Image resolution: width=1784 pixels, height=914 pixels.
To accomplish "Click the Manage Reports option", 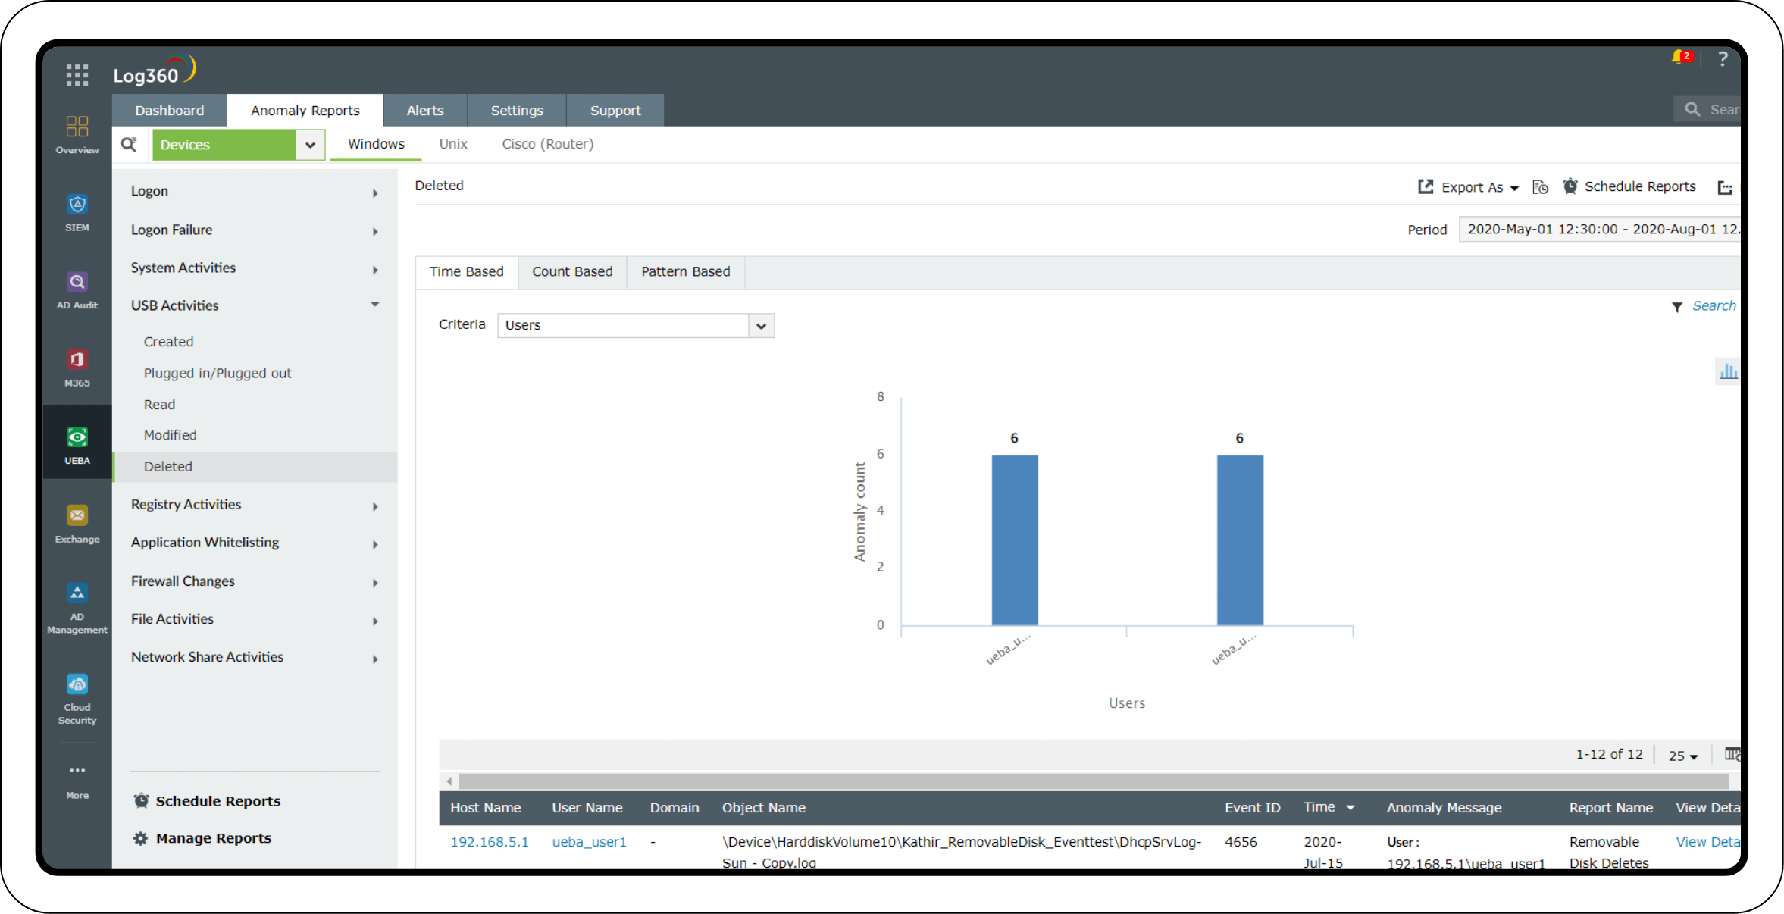I will click(213, 837).
